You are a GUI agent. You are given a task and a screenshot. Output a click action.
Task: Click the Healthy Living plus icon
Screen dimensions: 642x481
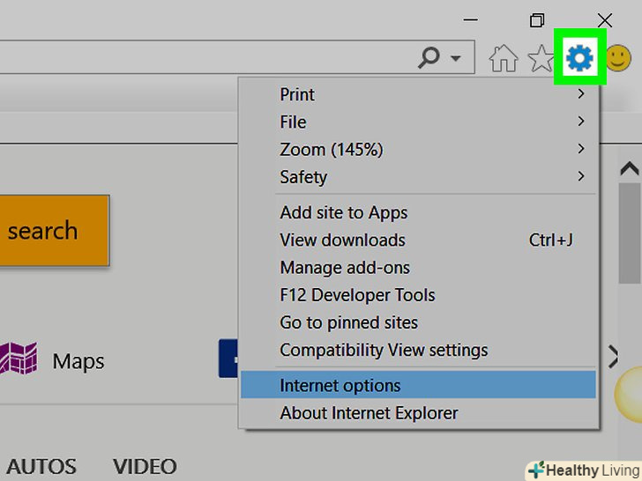pyautogui.click(x=535, y=470)
